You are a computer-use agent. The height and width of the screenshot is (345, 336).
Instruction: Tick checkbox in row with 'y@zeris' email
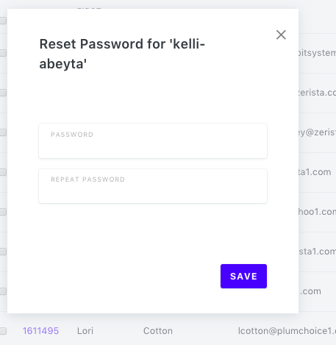pyautogui.click(x=3, y=132)
